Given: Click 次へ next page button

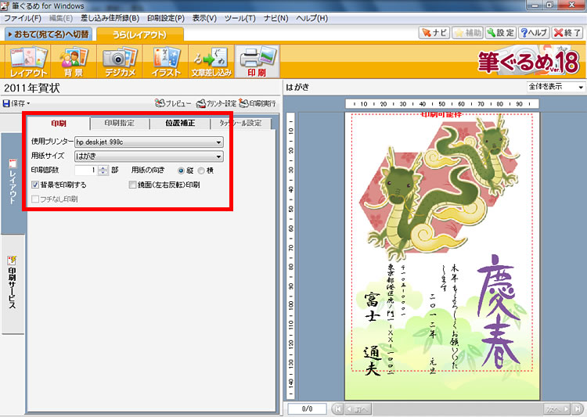Looking at the screenshot, I should pyautogui.click(x=557, y=408).
